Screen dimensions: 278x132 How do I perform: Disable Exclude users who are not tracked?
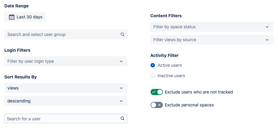coord(157,92)
